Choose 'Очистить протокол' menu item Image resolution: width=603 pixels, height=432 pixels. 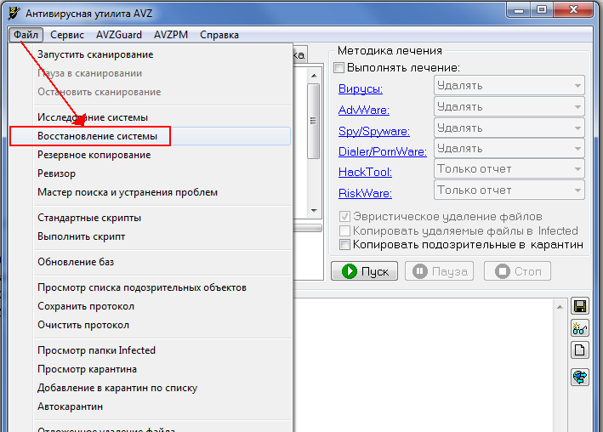pyautogui.click(x=150, y=325)
